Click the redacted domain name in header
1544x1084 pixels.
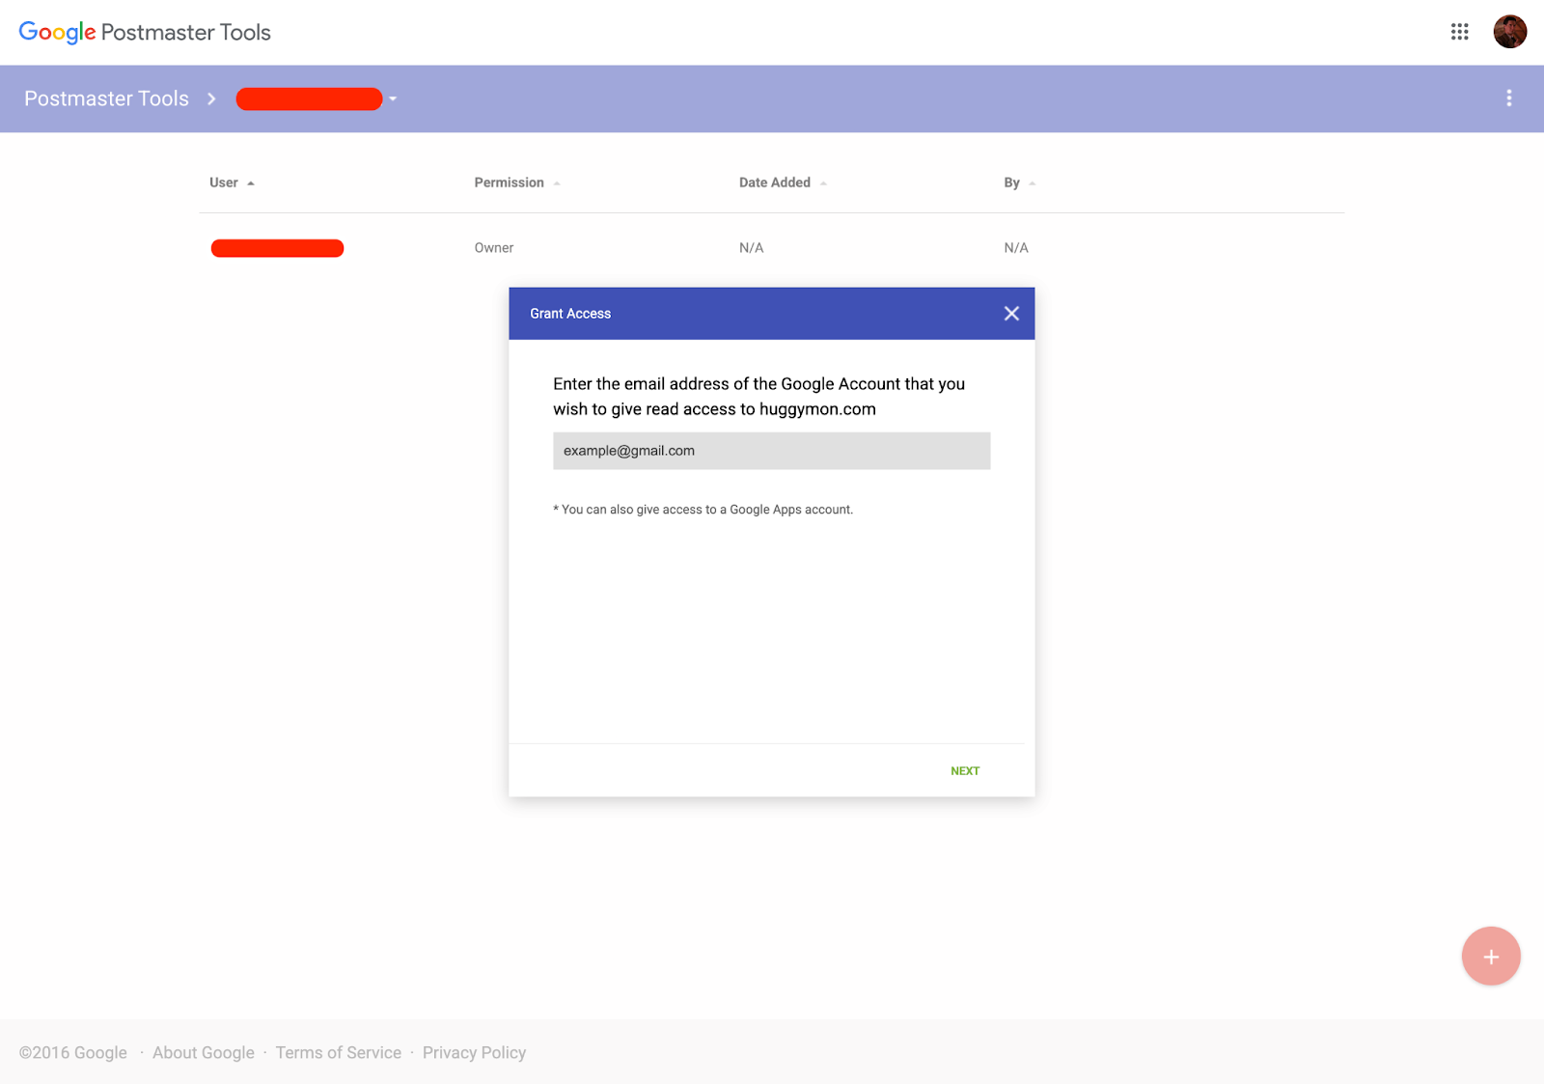coord(309,98)
